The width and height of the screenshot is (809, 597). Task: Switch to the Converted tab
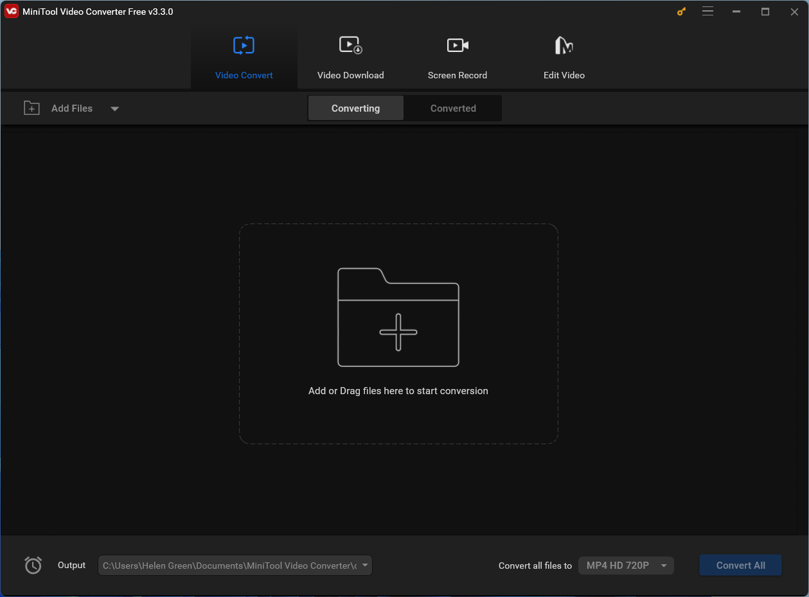pyautogui.click(x=452, y=108)
